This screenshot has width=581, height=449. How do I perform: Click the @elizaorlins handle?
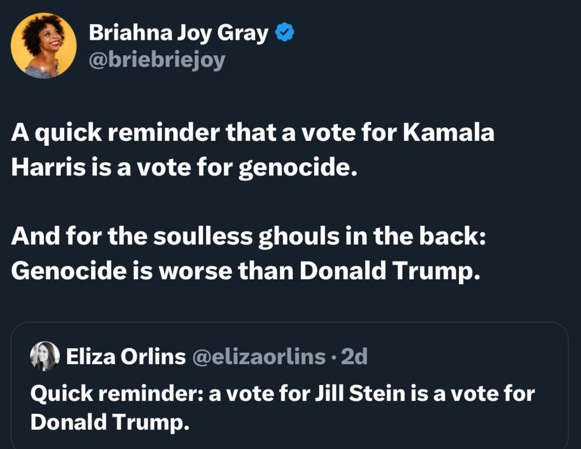259,357
